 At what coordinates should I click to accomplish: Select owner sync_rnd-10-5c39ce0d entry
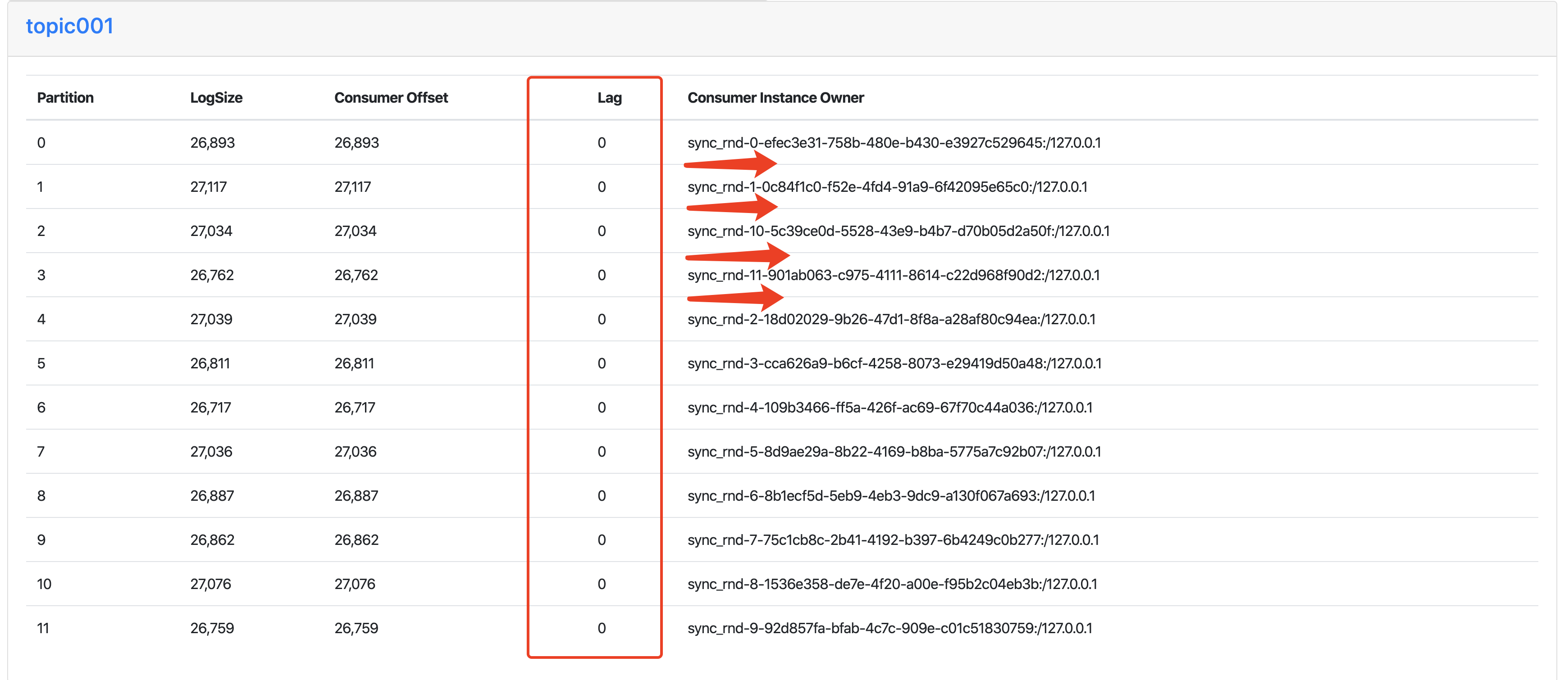[898, 231]
